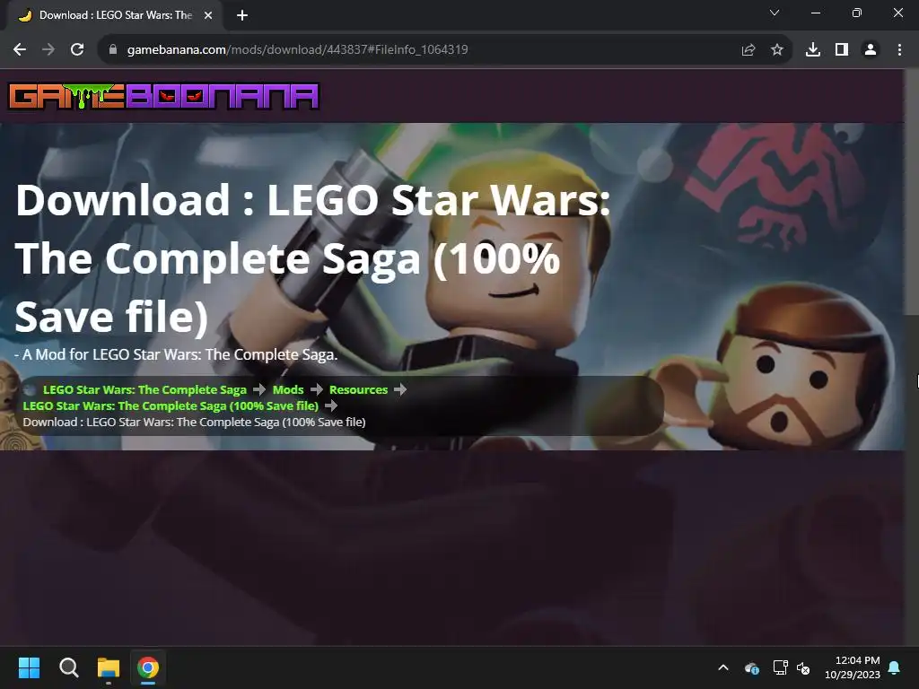Open the tab search chevron
Image resolution: width=919 pixels, height=689 pixels.
tap(775, 13)
